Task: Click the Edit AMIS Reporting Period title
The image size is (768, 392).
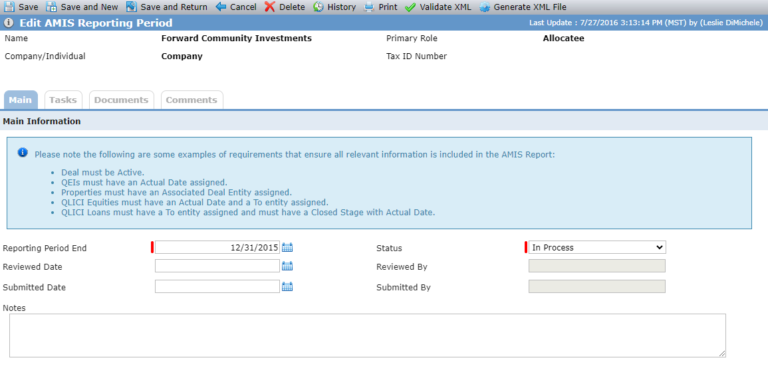Action: coord(96,23)
